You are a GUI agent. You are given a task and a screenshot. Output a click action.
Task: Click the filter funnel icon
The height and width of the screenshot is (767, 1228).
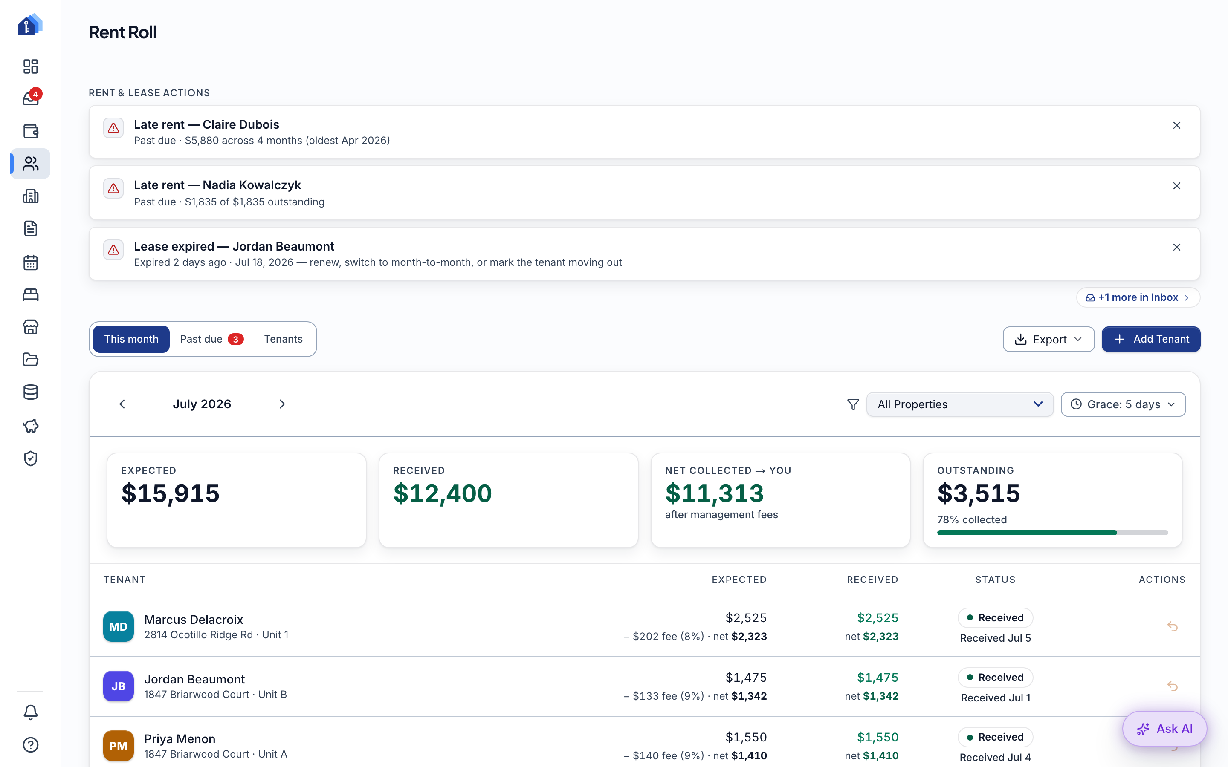click(853, 404)
